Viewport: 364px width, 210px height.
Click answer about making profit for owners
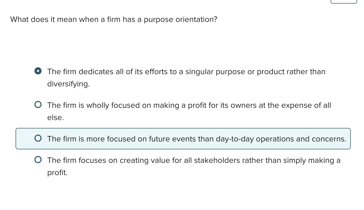point(189,105)
